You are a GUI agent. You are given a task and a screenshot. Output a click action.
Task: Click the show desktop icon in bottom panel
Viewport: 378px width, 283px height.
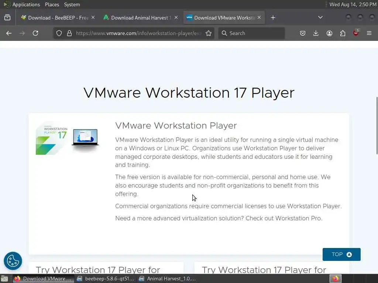pyautogui.click(x=4, y=279)
